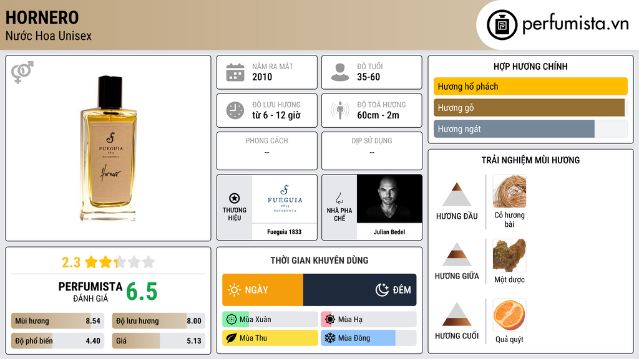Screen dimensions: 639x359
Task: Click the Nước Hoa Unisex subtitle
Action: point(49,36)
